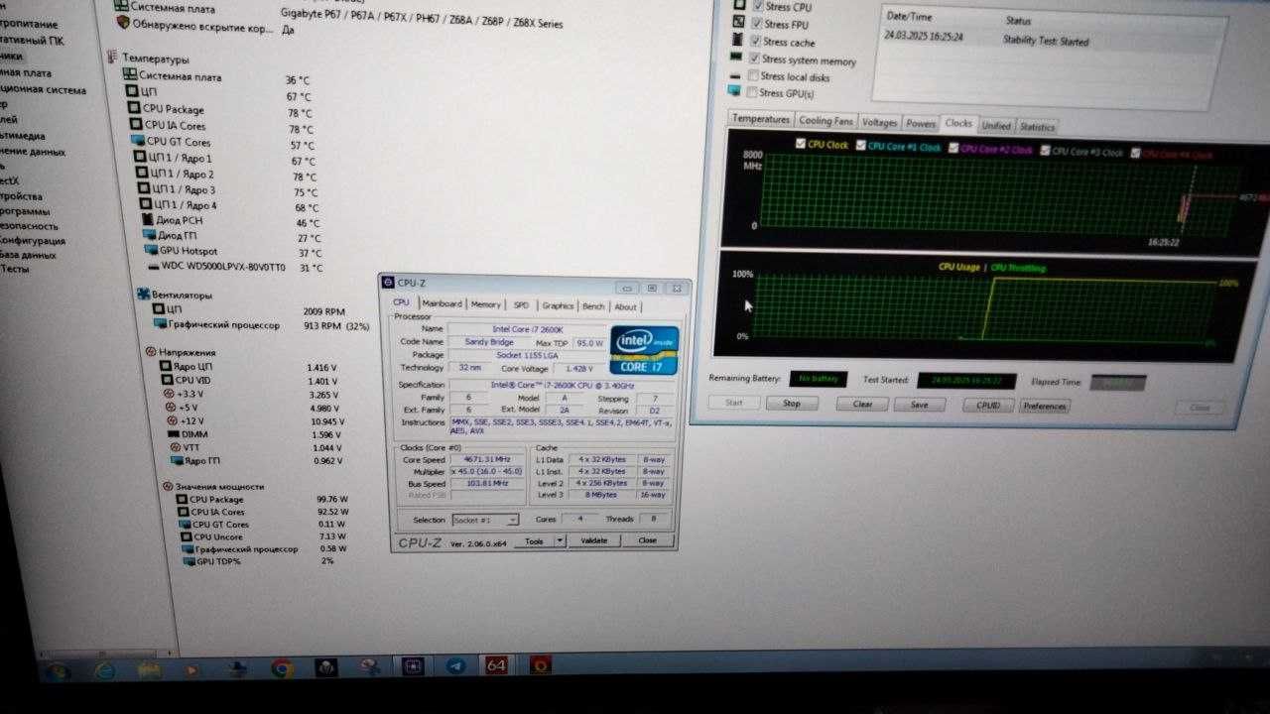Open the About tab in CPU-Z
1270x714 pixels.
tap(625, 307)
